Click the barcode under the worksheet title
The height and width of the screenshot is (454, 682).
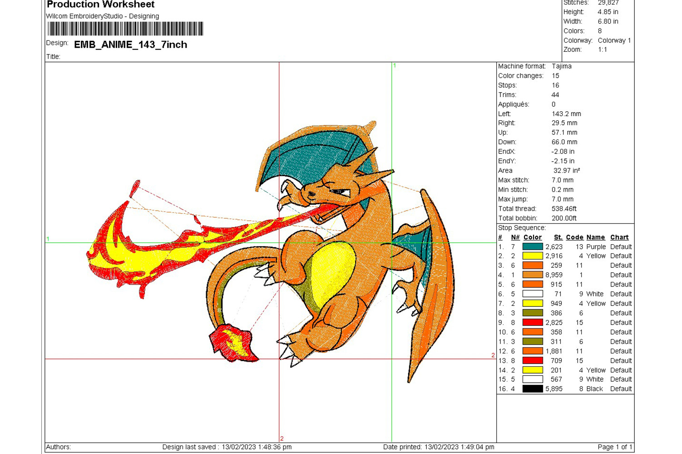point(125,29)
